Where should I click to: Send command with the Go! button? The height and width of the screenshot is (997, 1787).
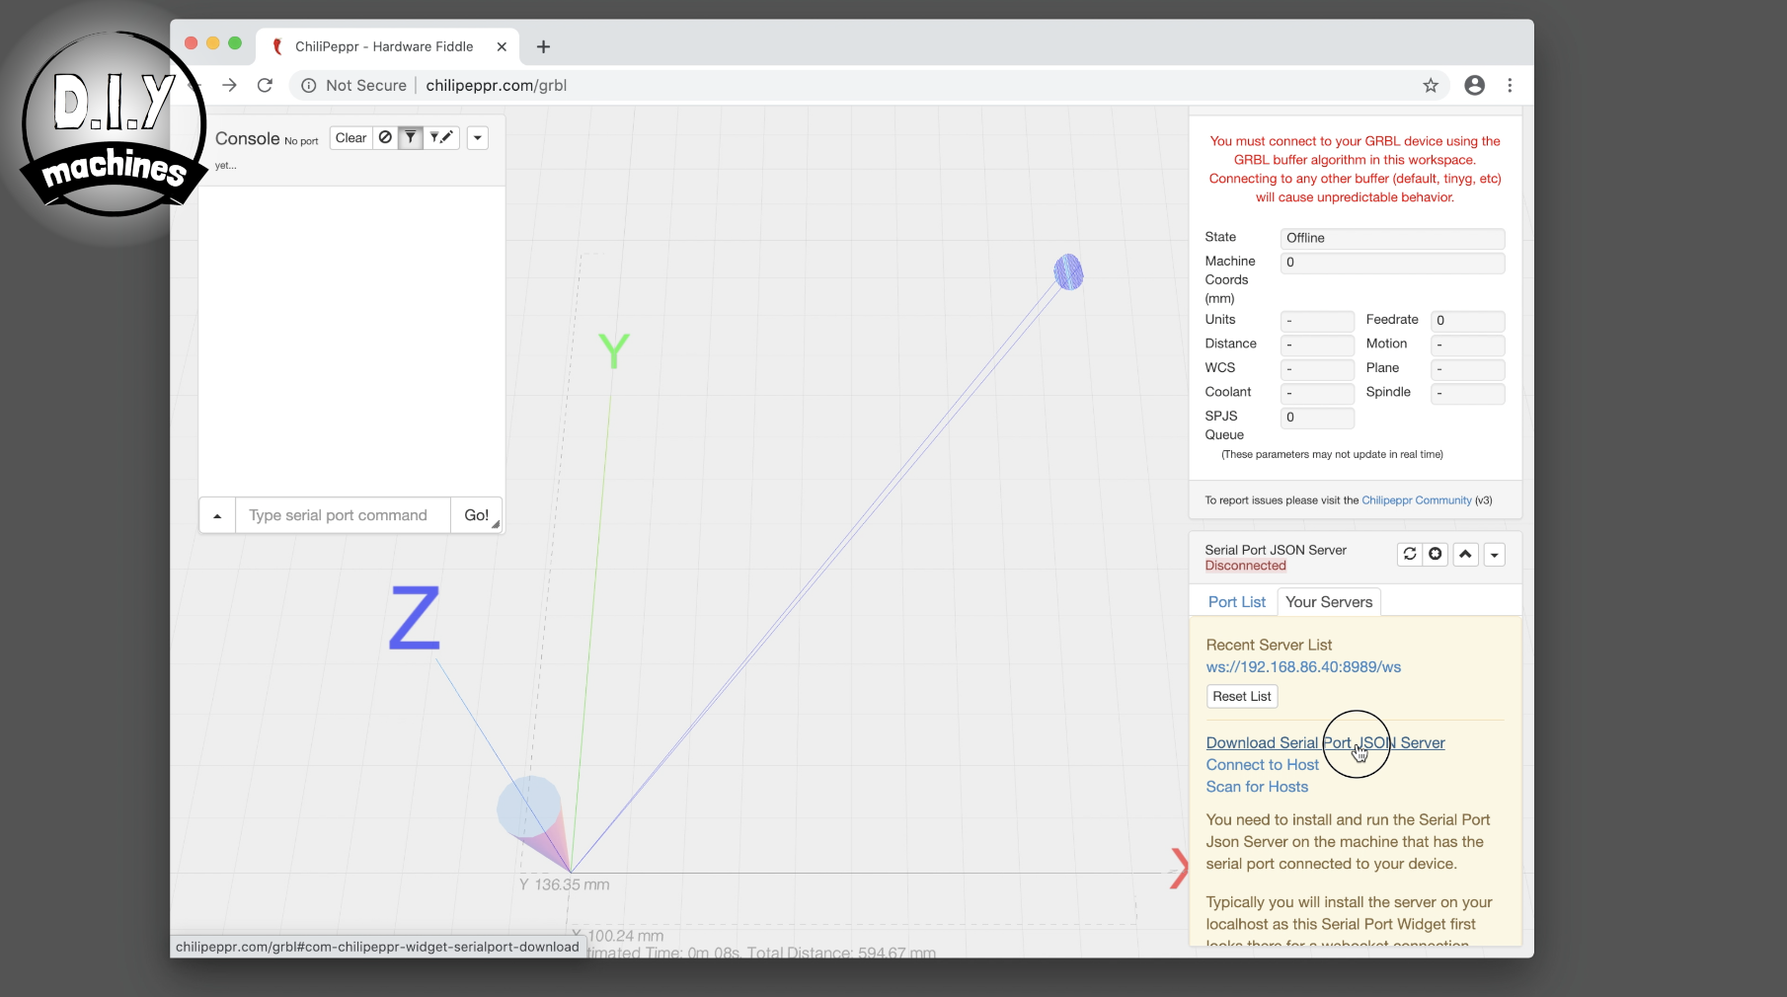pos(477,515)
